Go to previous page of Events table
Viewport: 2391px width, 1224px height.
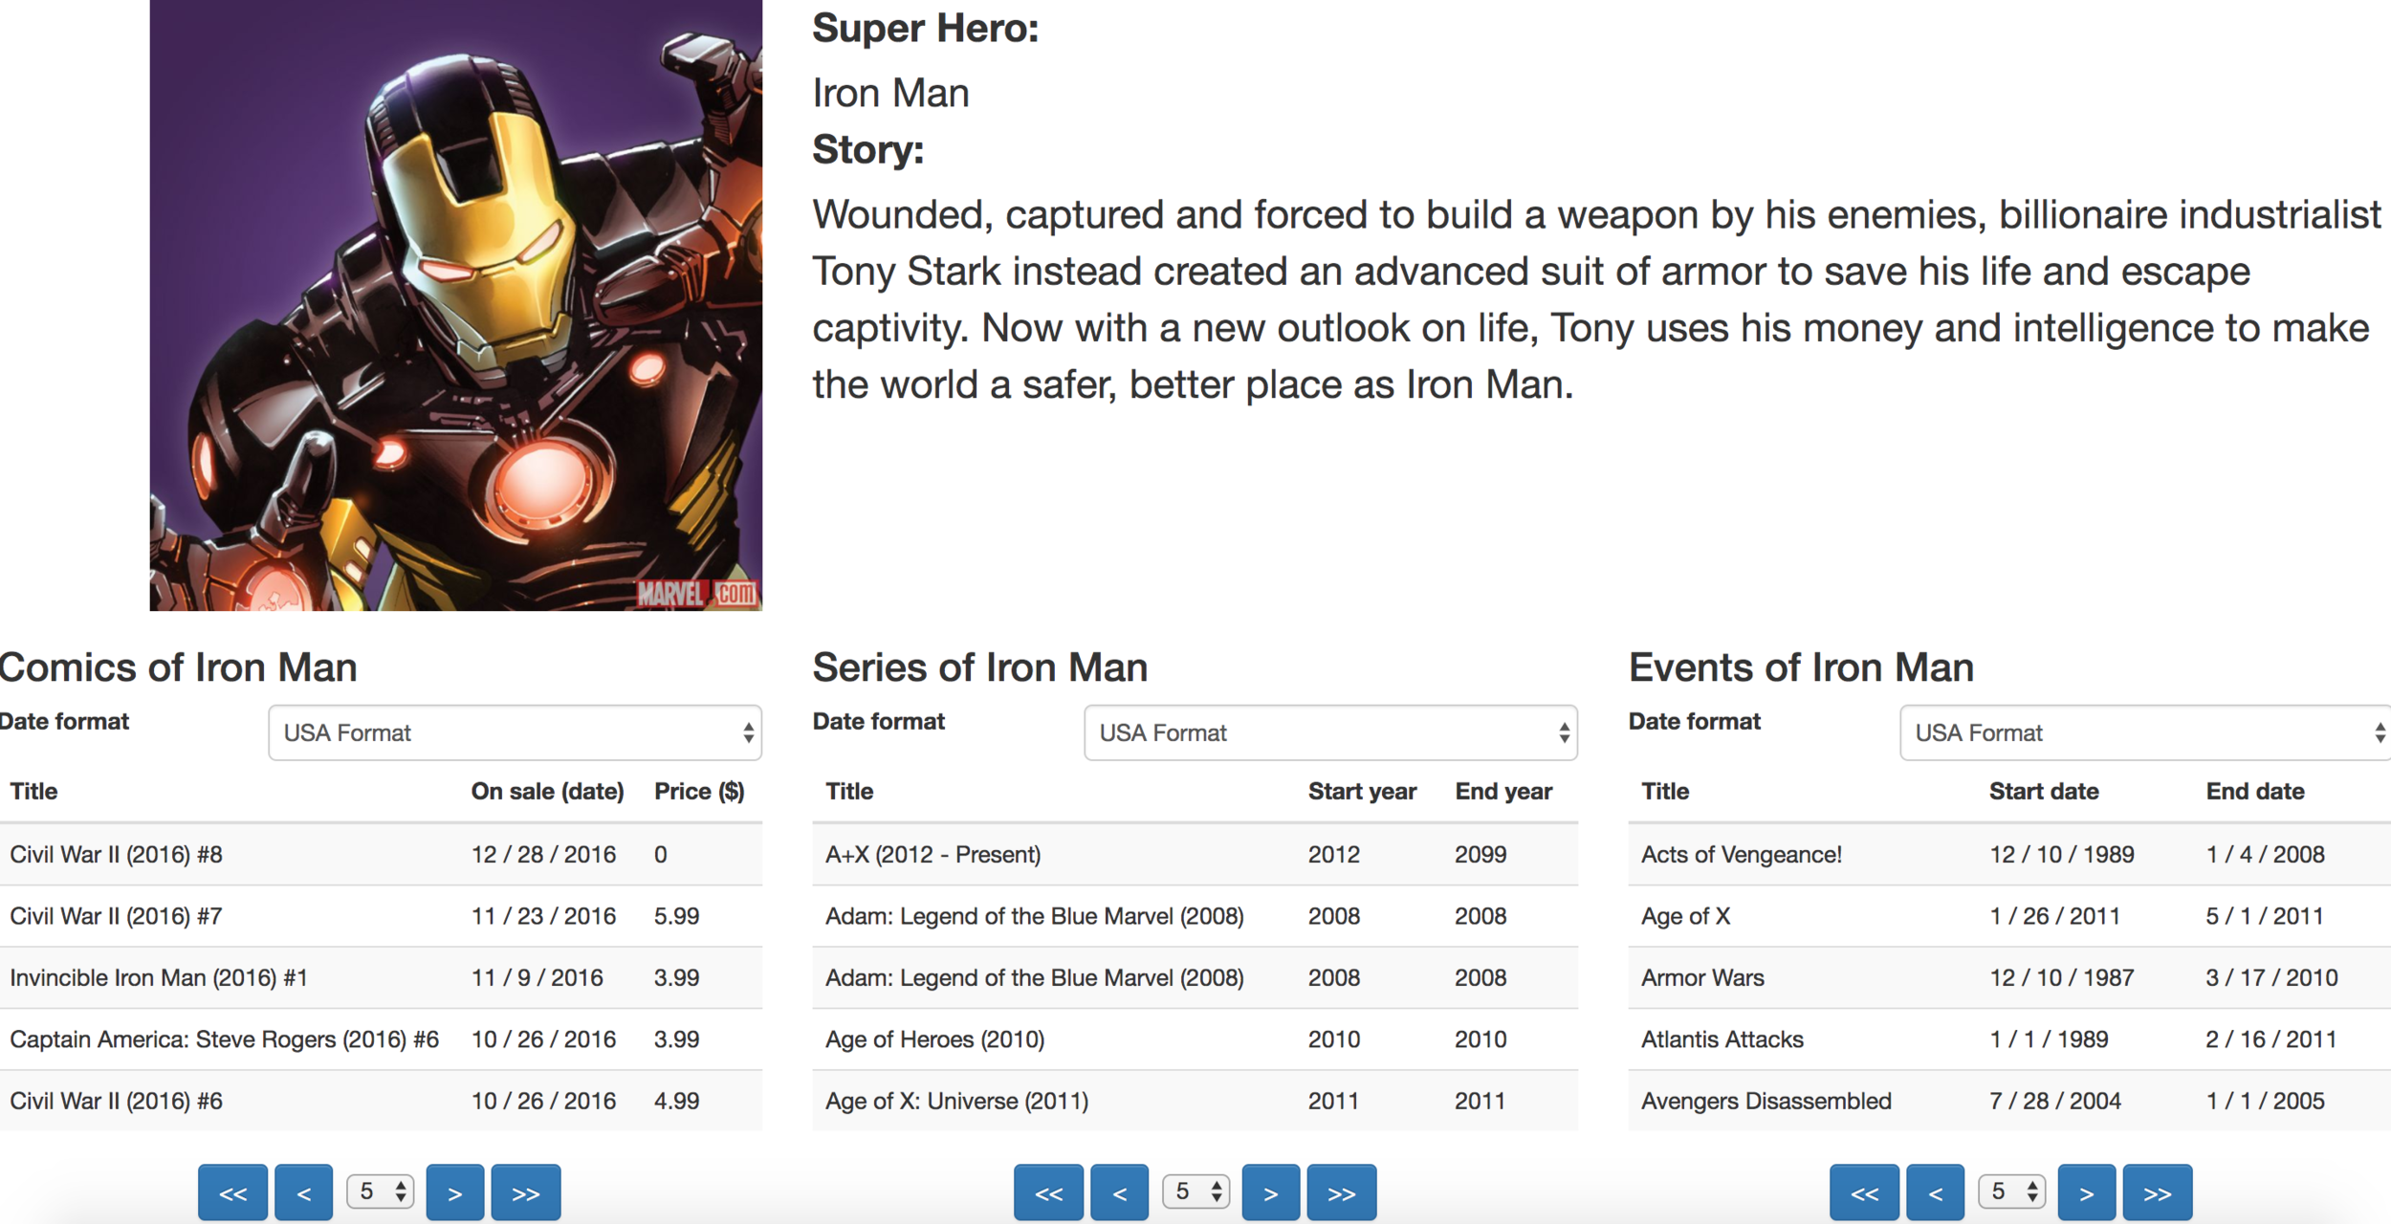pyautogui.click(x=1935, y=1192)
